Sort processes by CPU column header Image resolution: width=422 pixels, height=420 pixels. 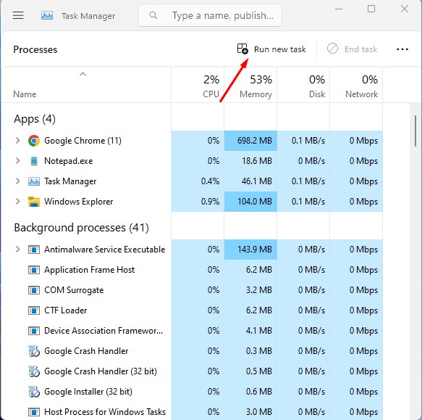(x=198, y=86)
